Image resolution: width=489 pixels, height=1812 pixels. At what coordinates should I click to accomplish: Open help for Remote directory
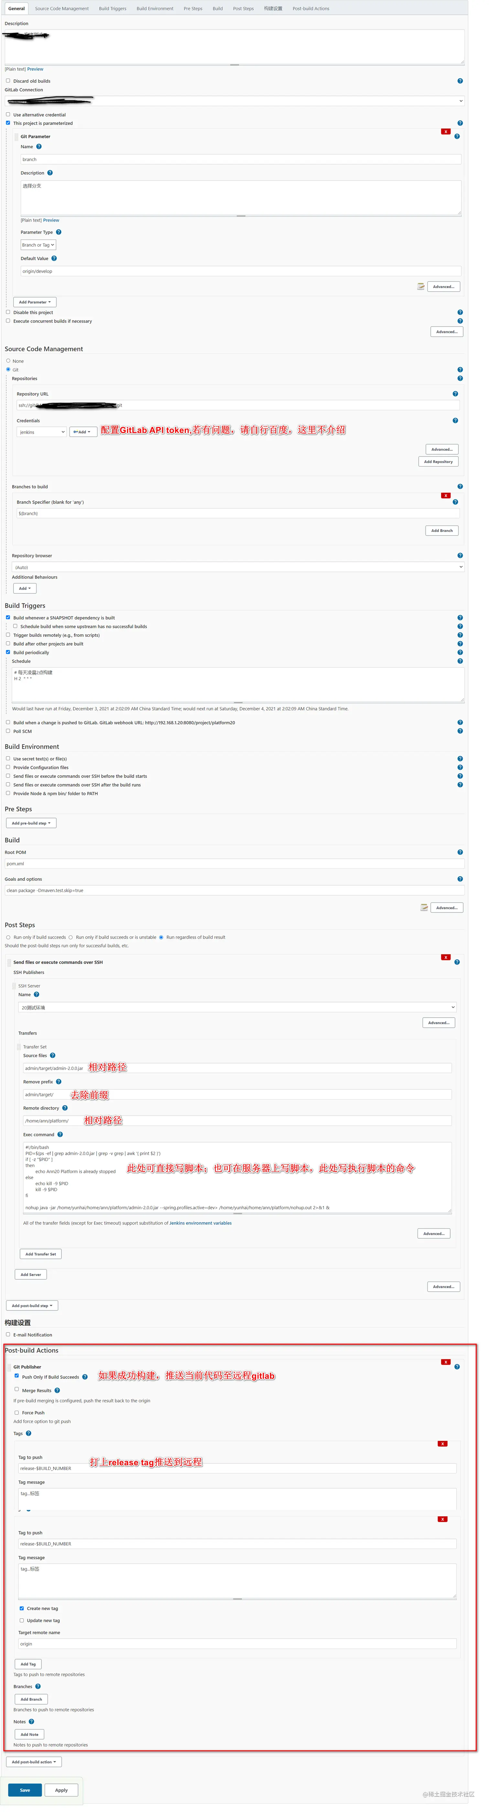point(65,1109)
